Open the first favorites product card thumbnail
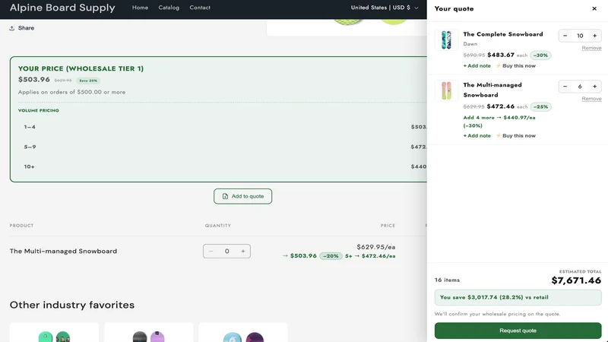608x342 pixels. (x=54, y=332)
